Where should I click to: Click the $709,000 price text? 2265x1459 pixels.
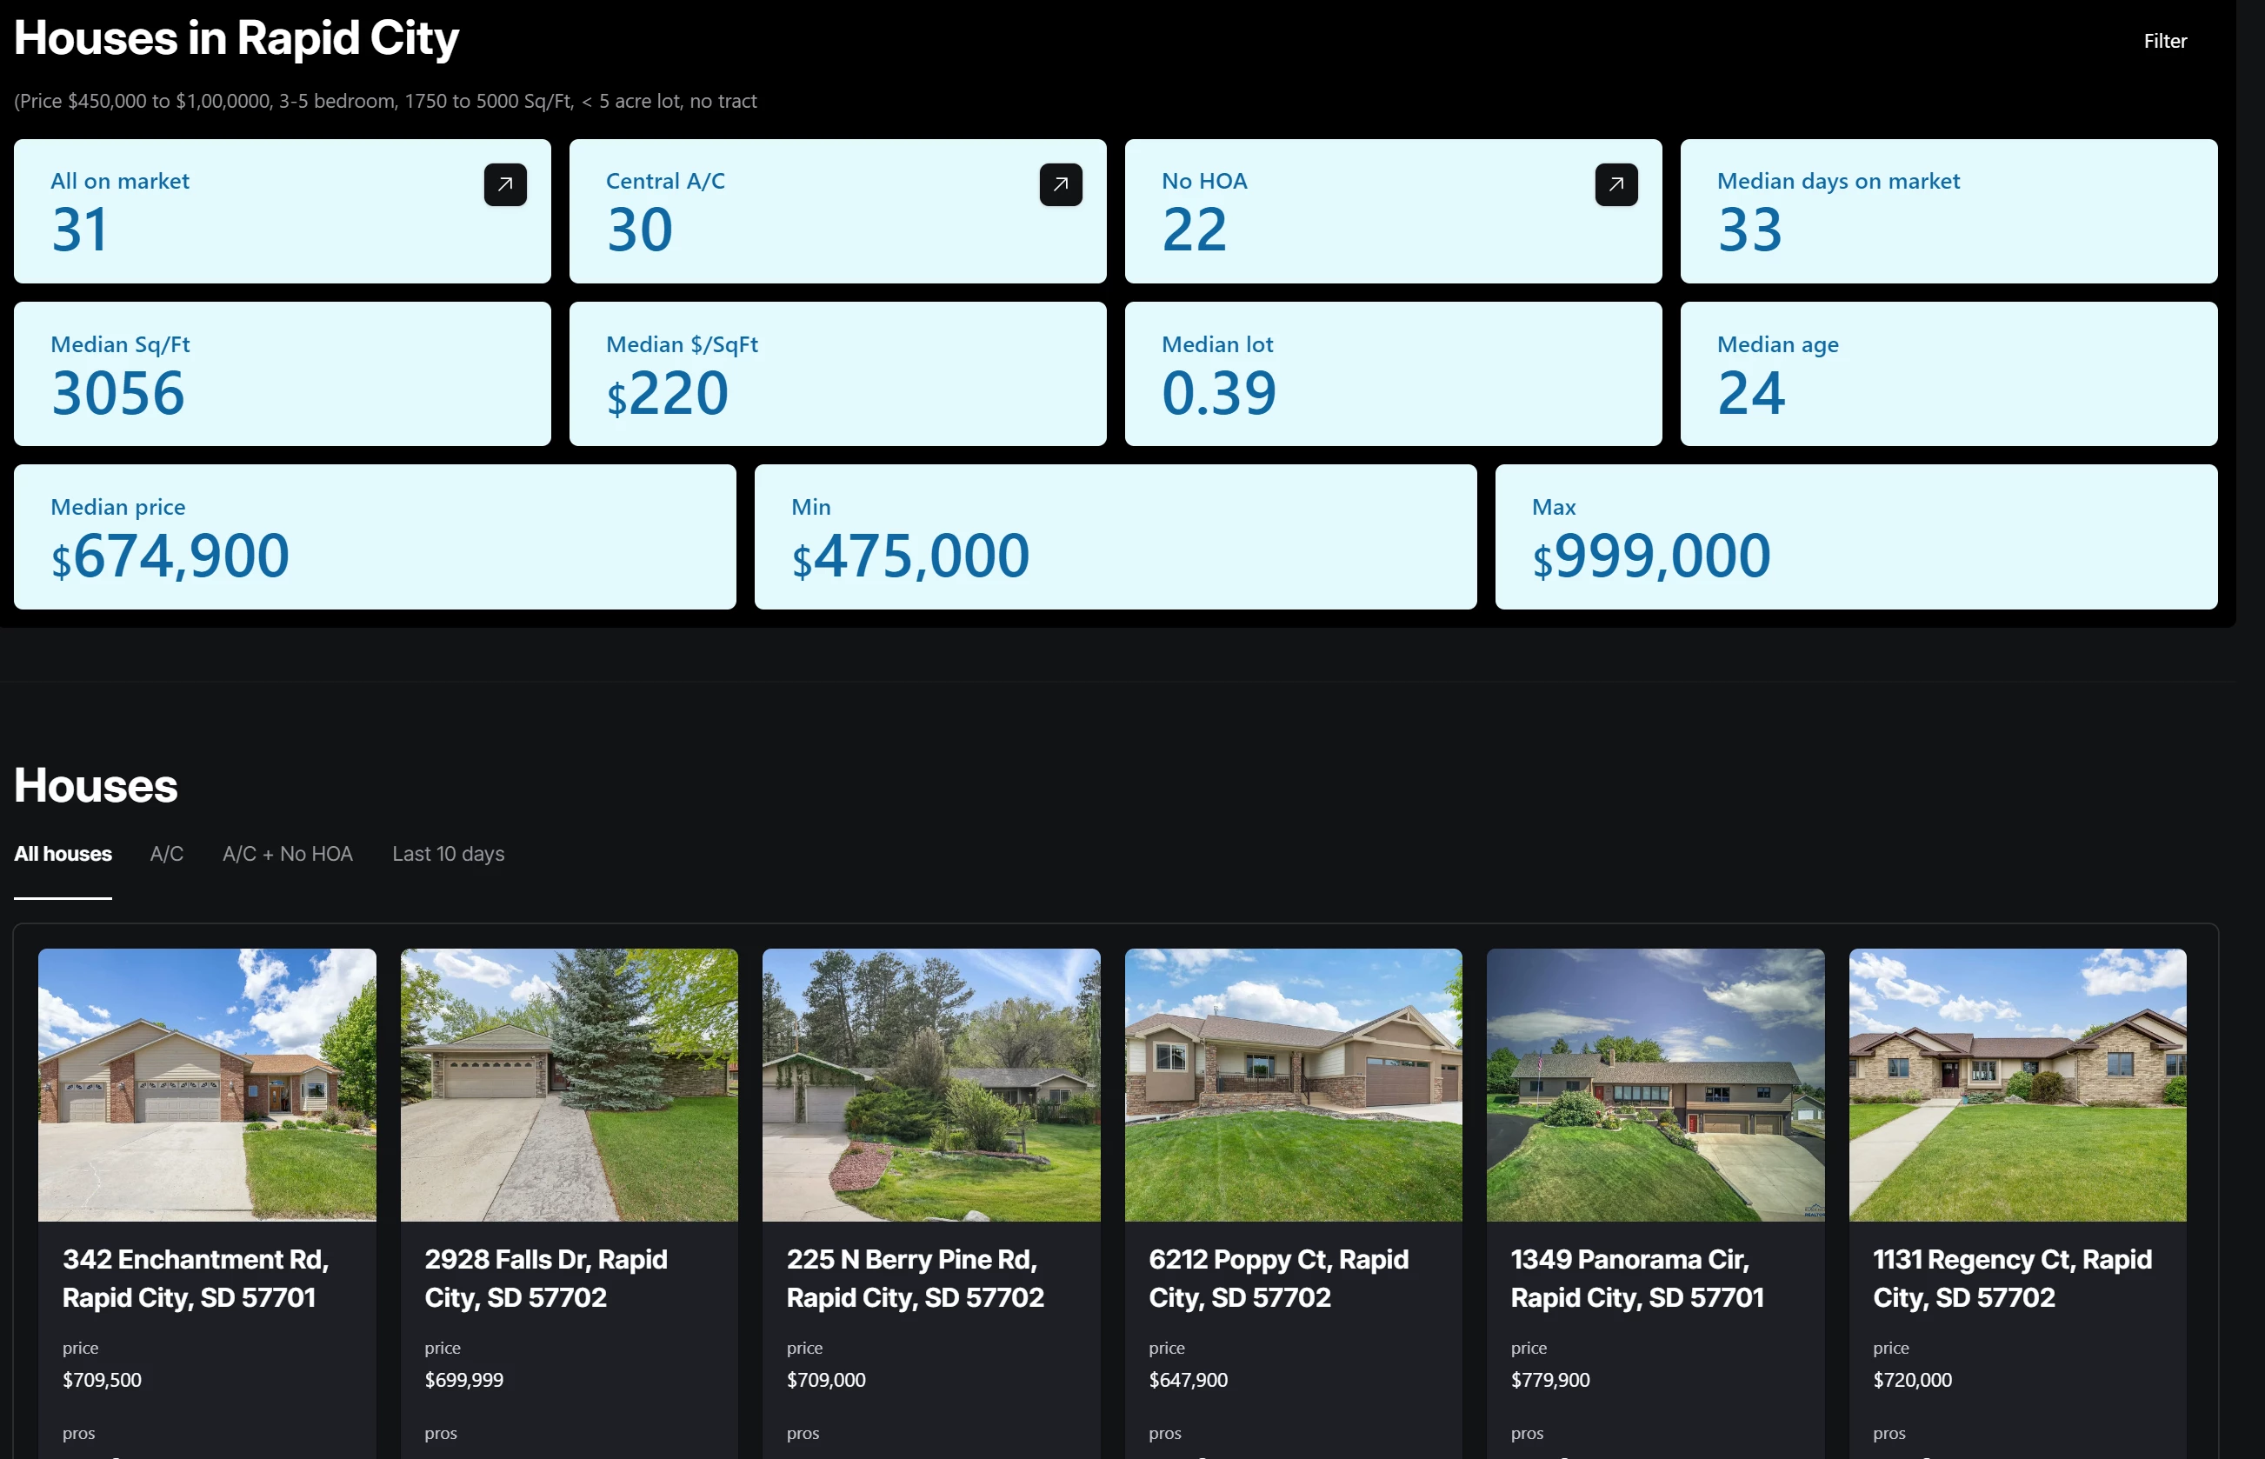[x=826, y=1379]
